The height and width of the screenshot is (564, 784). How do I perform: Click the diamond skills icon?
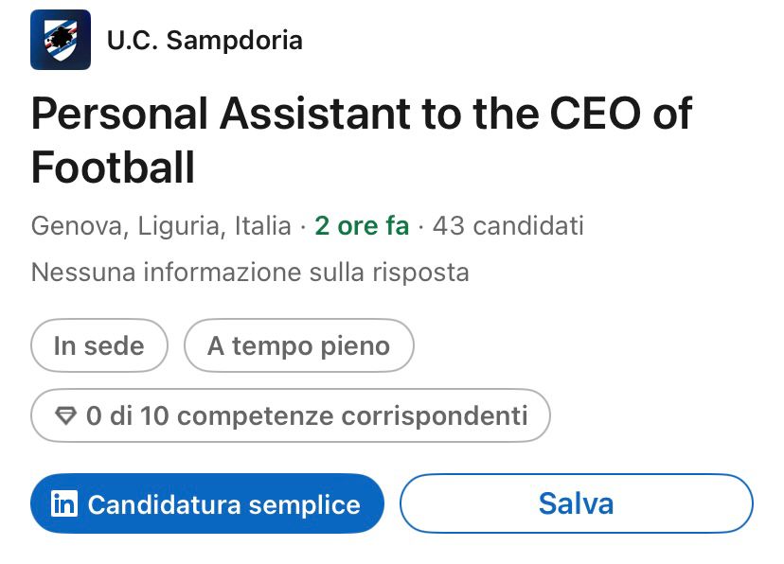click(x=65, y=415)
